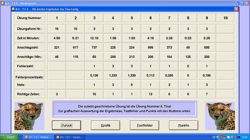Switch to MS-TEX Hintergrund taskbar item
This screenshot has width=250, height=140.
click(x=37, y=137)
